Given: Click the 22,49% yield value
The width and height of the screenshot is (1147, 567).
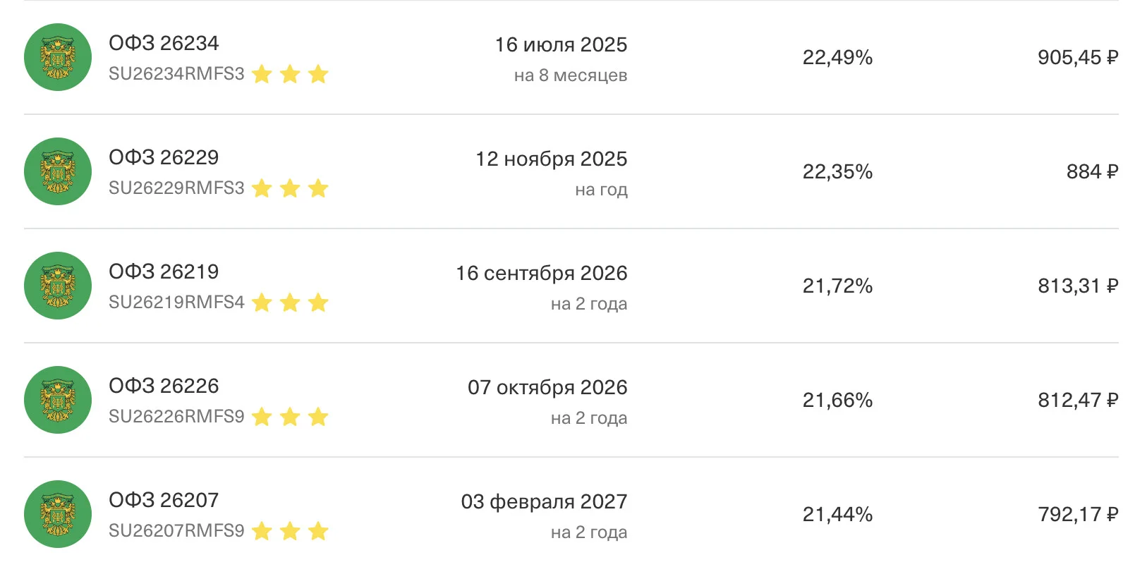Looking at the screenshot, I should [837, 58].
